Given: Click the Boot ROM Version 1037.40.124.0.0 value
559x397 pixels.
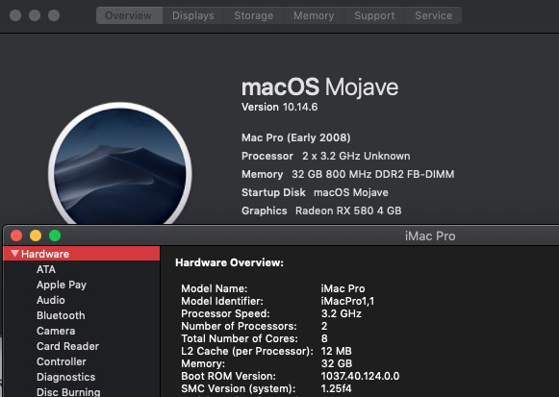Looking at the screenshot, I should [360, 376].
